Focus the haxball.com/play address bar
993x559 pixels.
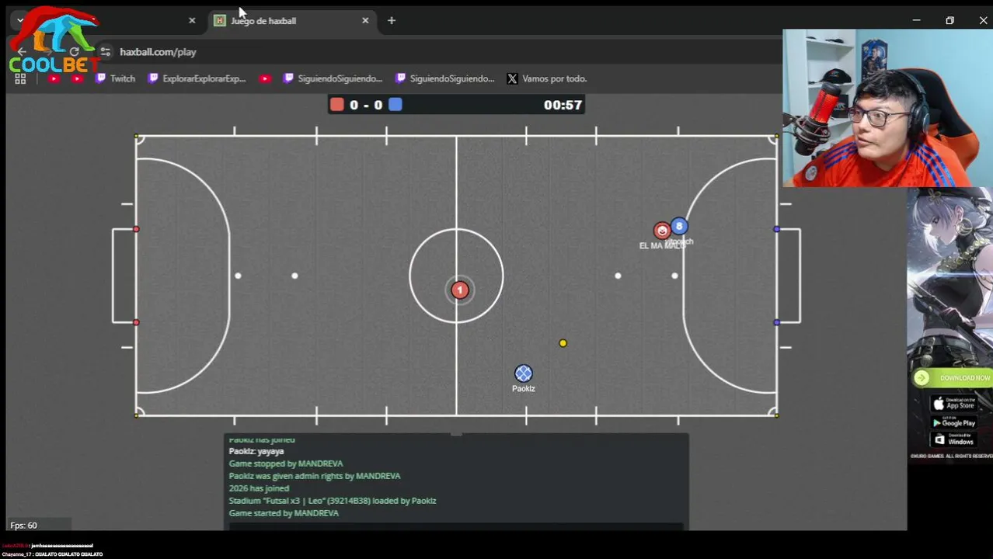[x=158, y=52]
